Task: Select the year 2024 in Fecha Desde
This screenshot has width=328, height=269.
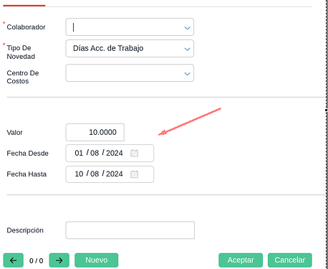Action: (115, 153)
